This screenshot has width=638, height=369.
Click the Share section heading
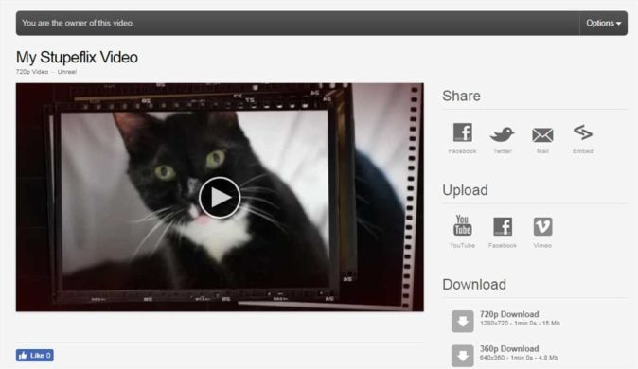point(461,96)
